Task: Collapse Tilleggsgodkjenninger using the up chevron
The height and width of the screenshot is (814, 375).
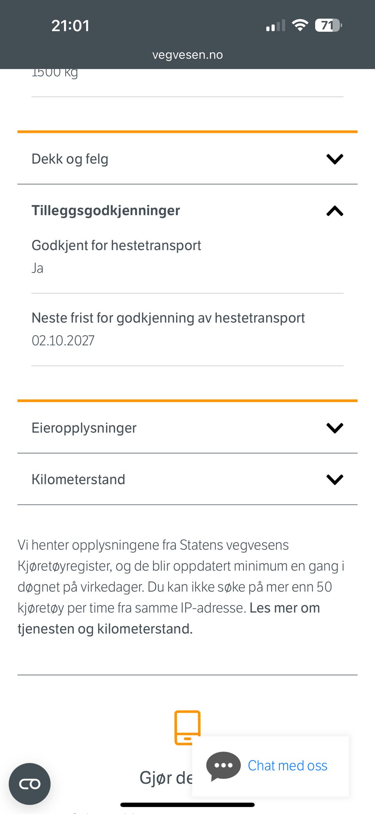Action: [334, 211]
